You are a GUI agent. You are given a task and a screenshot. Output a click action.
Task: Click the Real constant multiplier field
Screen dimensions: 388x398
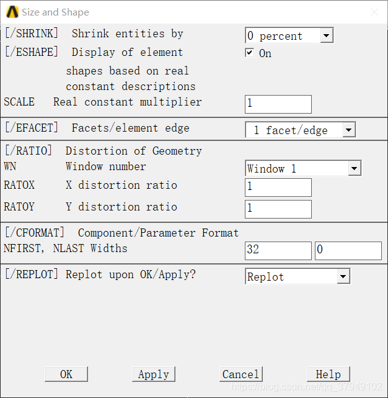click(x=278, y=104)
